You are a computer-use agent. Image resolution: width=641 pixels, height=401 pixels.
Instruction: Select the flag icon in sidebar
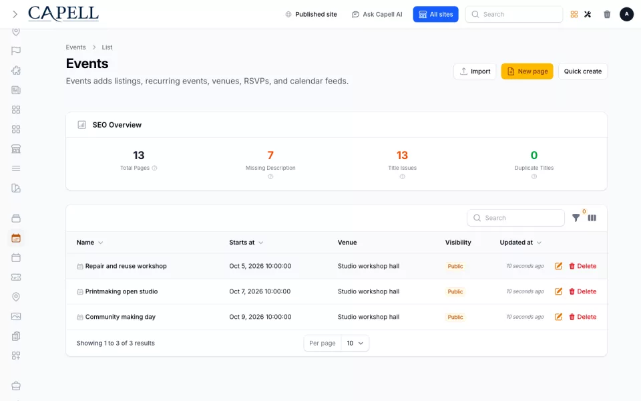coord(16,51)
